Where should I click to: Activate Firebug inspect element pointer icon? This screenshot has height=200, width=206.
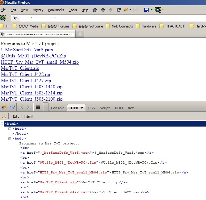[12, 107]
